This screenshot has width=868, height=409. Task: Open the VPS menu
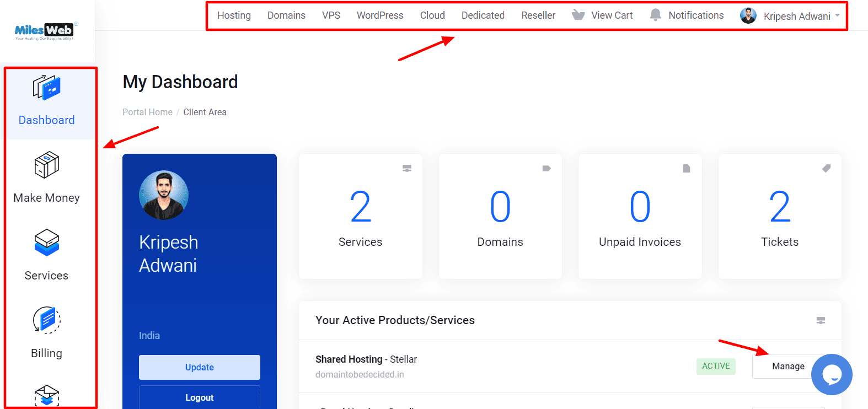coord(331,15)
